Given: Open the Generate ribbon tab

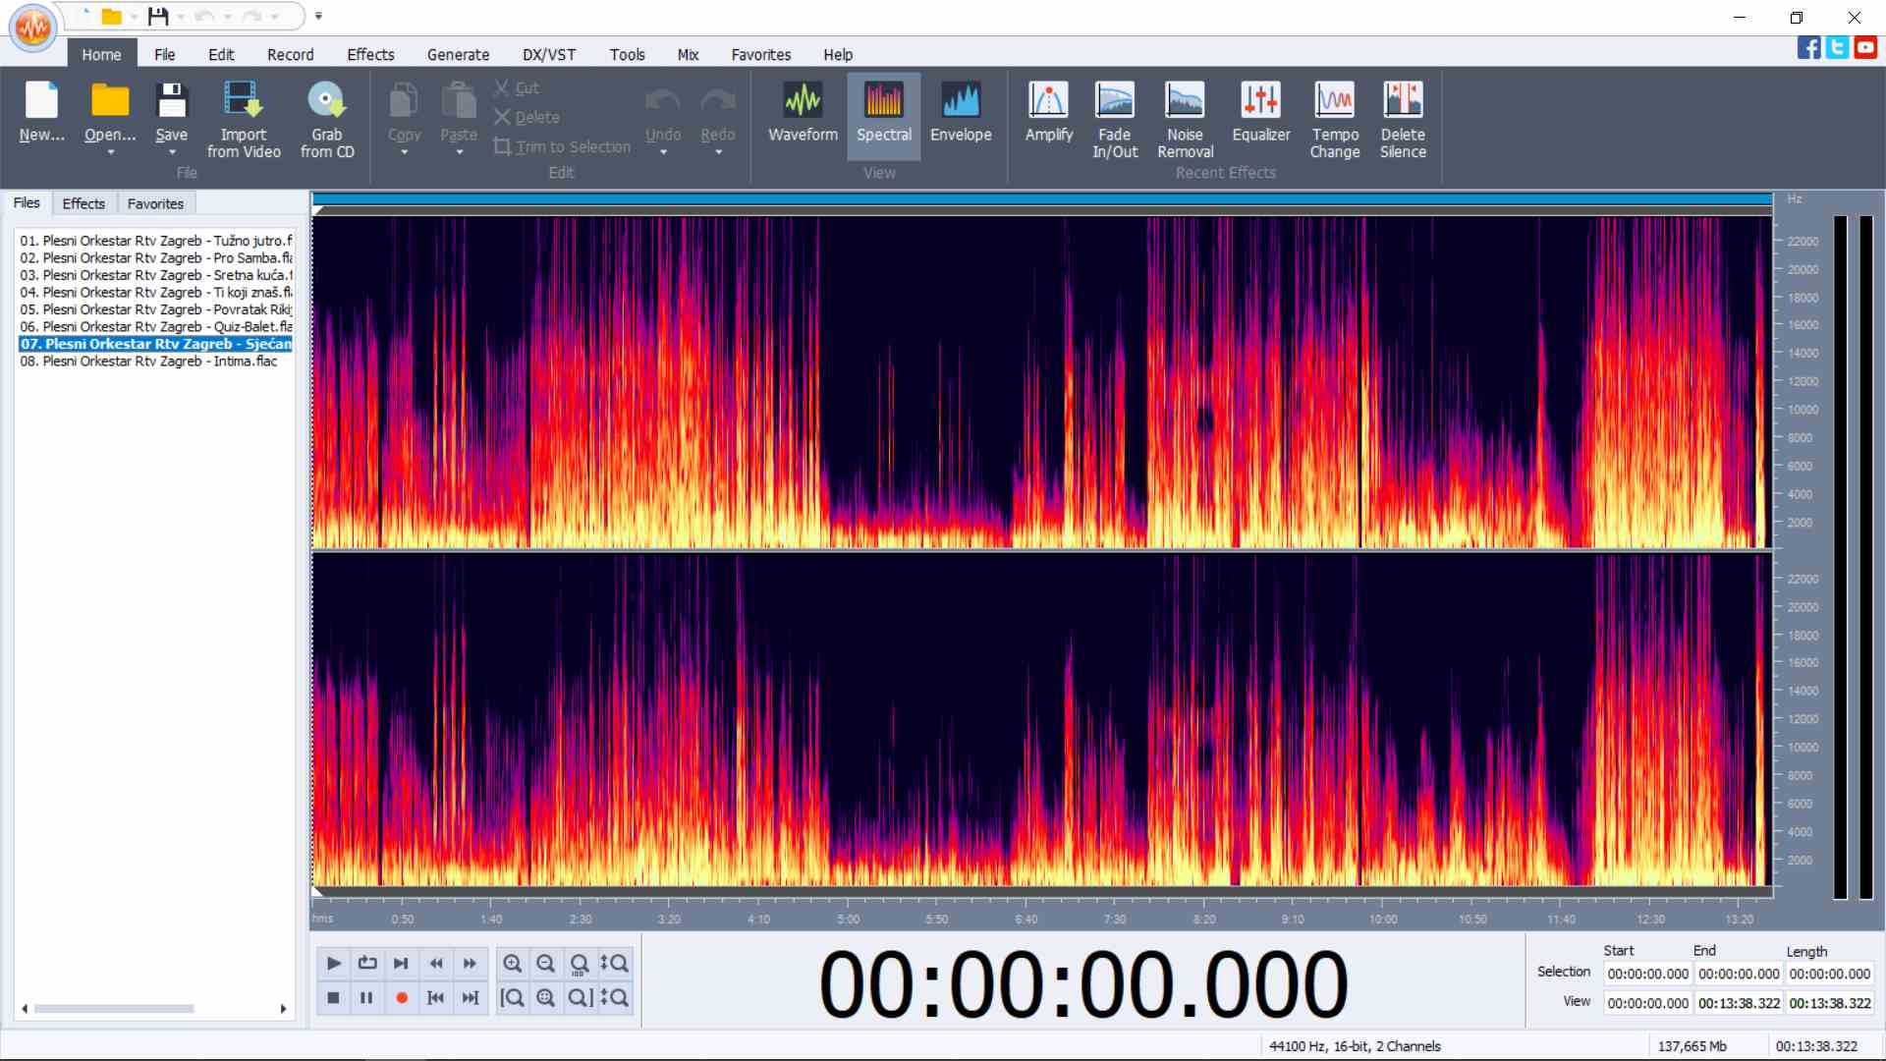Looking at the screenshot, I should coord(458,55).
